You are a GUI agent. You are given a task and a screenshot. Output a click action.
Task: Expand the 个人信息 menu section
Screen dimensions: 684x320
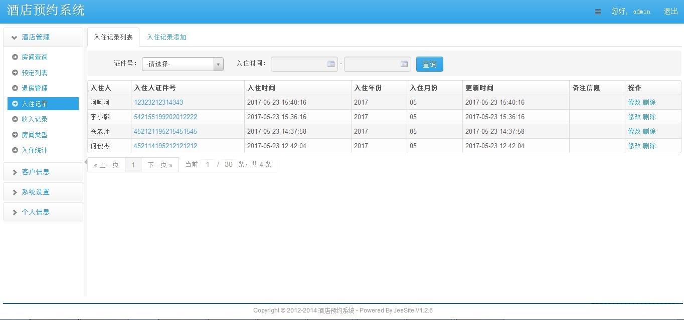(43, 212)
